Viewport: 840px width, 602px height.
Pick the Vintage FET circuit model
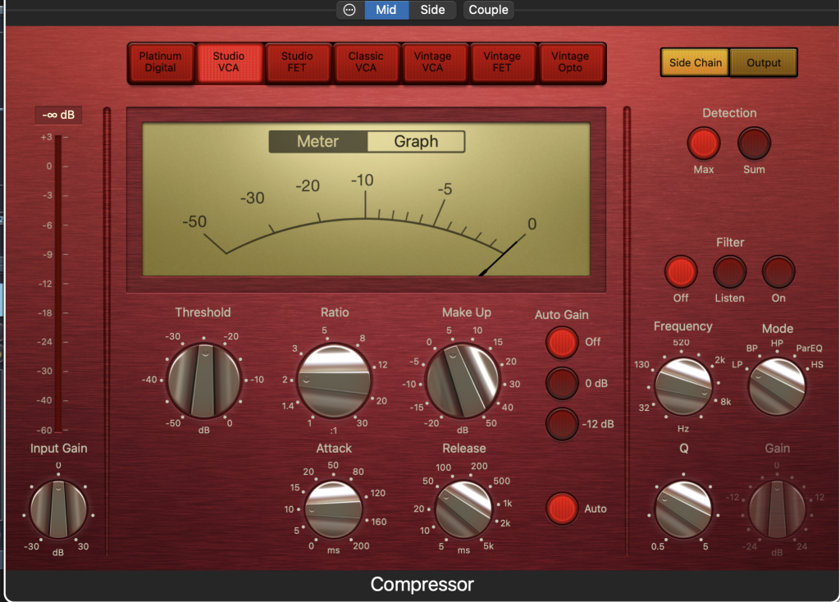click(502, 62)
